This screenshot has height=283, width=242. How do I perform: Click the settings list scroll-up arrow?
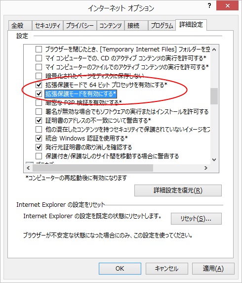click(x=214, y=49)
